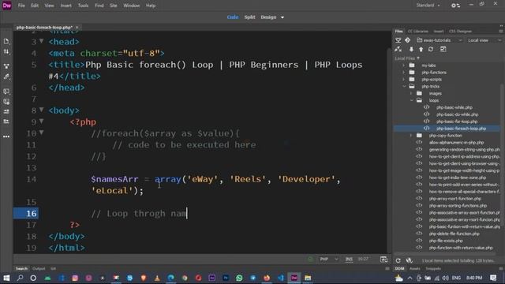Open the Insert menu

click(66, 6)
